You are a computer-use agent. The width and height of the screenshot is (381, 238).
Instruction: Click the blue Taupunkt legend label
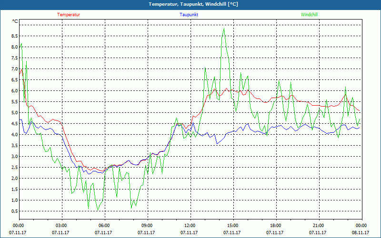pos(189,15)
